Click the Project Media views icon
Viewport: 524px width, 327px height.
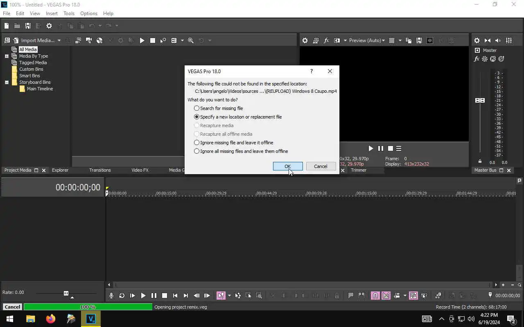click(174, 40)
